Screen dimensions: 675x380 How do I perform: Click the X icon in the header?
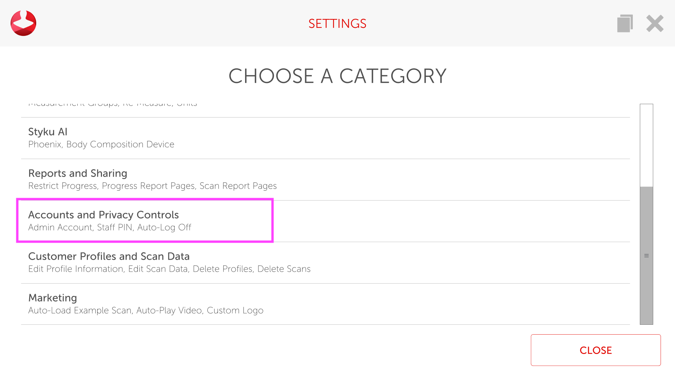click(x=655, y=24)
